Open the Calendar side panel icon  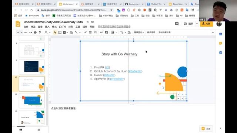click(221, 34)
